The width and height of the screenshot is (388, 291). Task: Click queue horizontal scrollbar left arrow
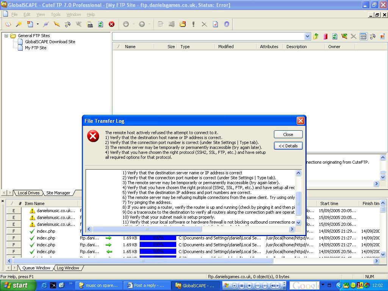tap(9, 261)
